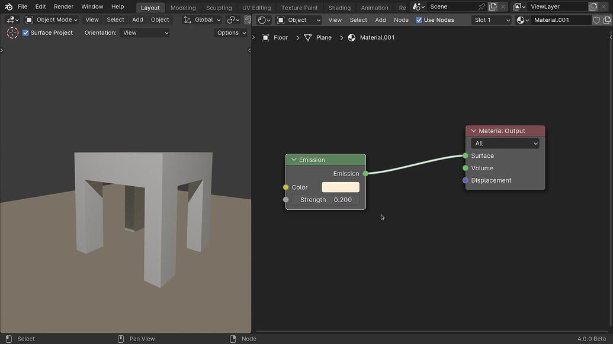Click the Material.001 sphere icon in breadcrumb
The width and height of the screenshot is (613, 344).
pos(351,37)
